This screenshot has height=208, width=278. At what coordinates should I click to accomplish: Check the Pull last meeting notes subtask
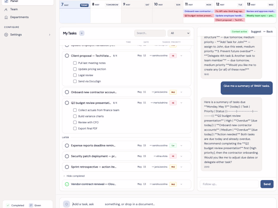[75, 63]
